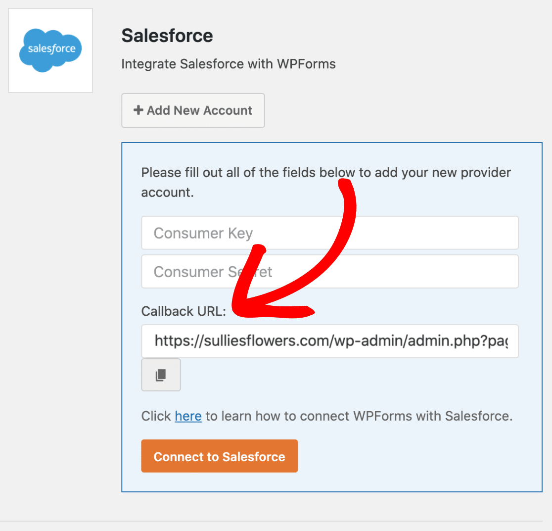Screen dimensions: 552x531
Task: Click the Add New Account button
Action: (193, 110)
